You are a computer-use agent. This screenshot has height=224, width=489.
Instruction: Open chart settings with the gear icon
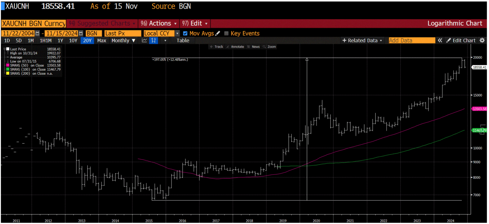pyautogui.click(x=482, y=40)
